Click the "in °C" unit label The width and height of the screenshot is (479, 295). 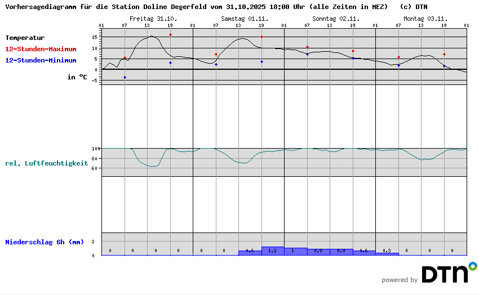point(77,77)
